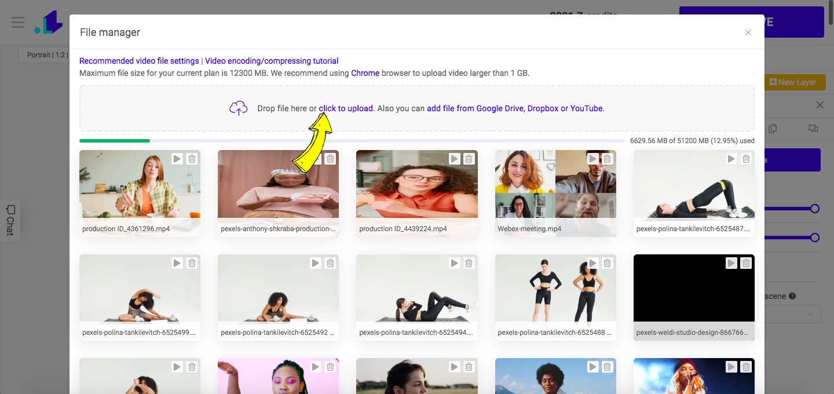Click the first slider handle in right panel
Image resolution: width=834 pixels, height=394 pixels.
[x=815, y=208]
